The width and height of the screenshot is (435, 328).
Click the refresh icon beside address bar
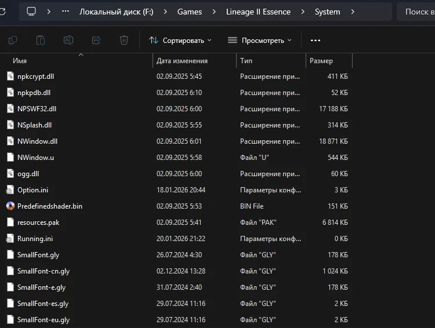click(2, 12)
